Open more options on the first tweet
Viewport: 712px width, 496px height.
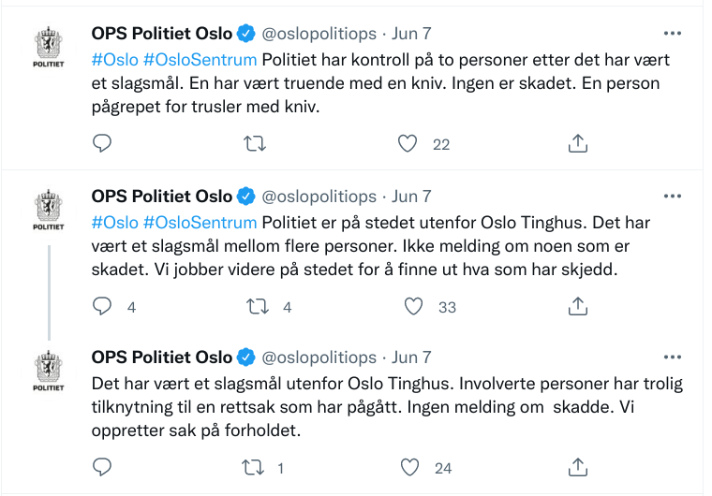pyautogui.click(x=673, y=34)
